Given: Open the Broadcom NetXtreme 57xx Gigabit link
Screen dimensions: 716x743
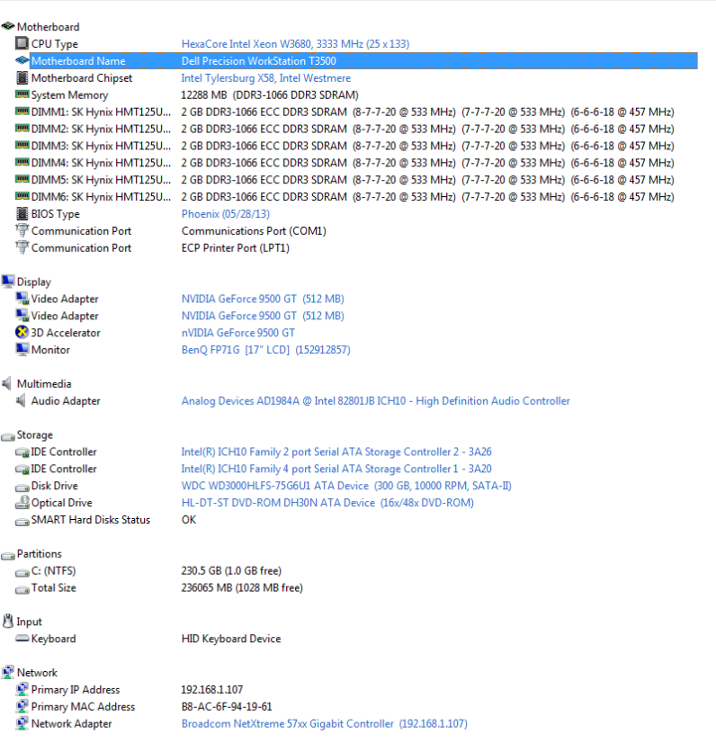Looking at the screenshot, I should coord(325,724).
